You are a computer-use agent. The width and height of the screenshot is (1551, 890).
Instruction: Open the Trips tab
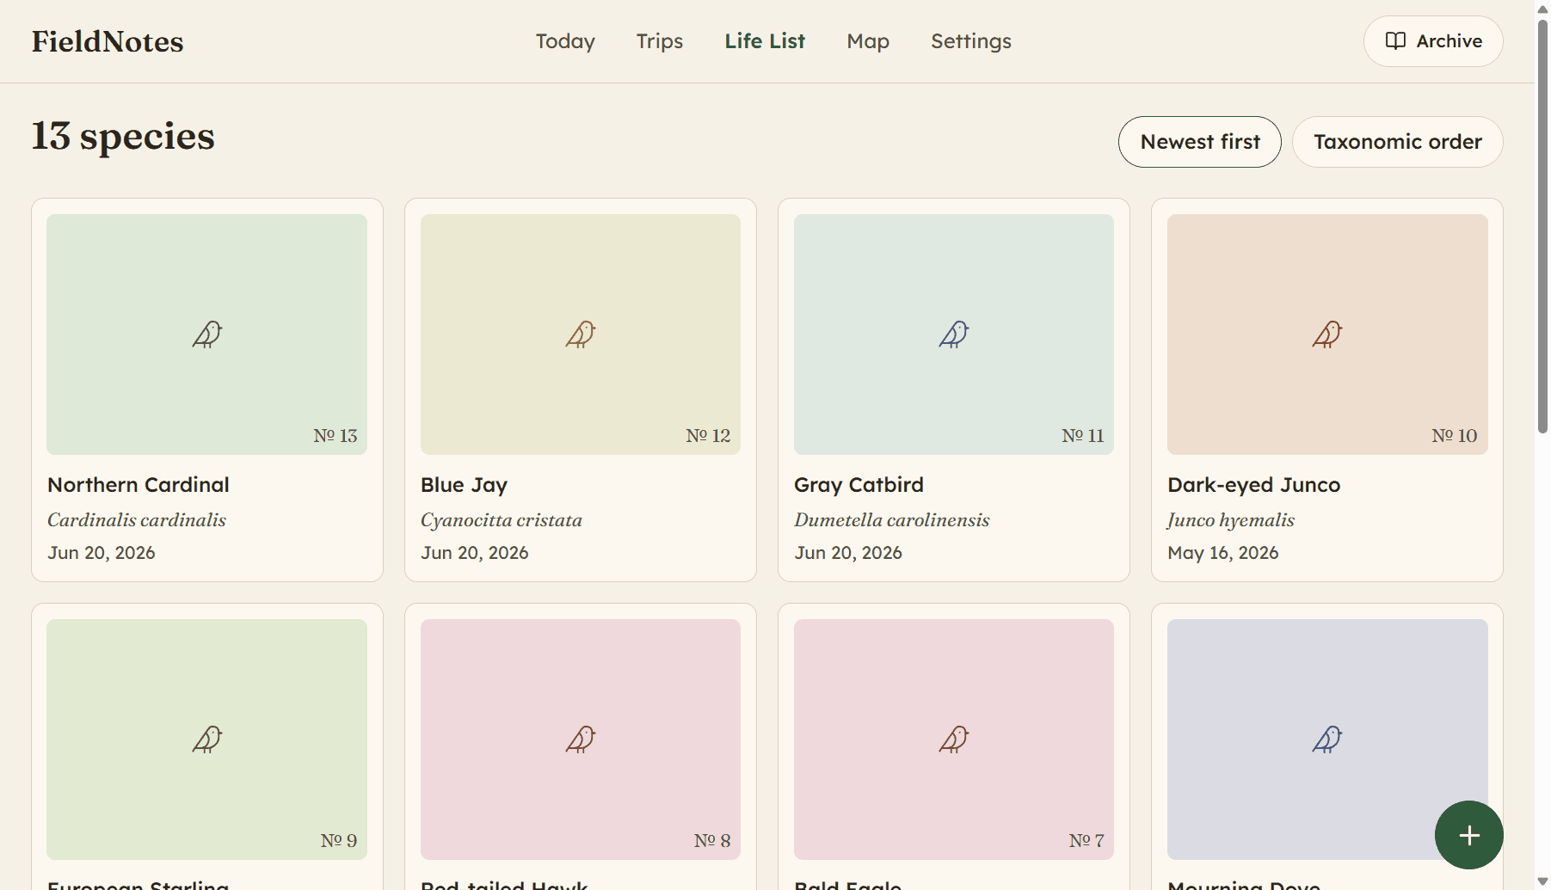(x=660, y=41)
